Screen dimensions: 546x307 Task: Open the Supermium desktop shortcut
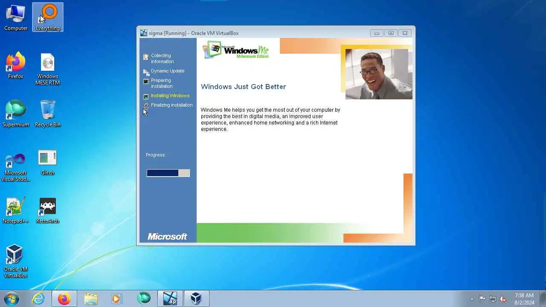(x=16, y=114)
